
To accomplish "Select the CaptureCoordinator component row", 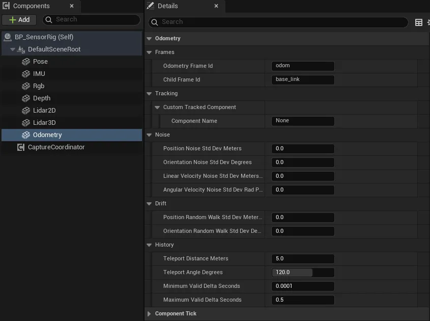I will (x=72, y=147).
